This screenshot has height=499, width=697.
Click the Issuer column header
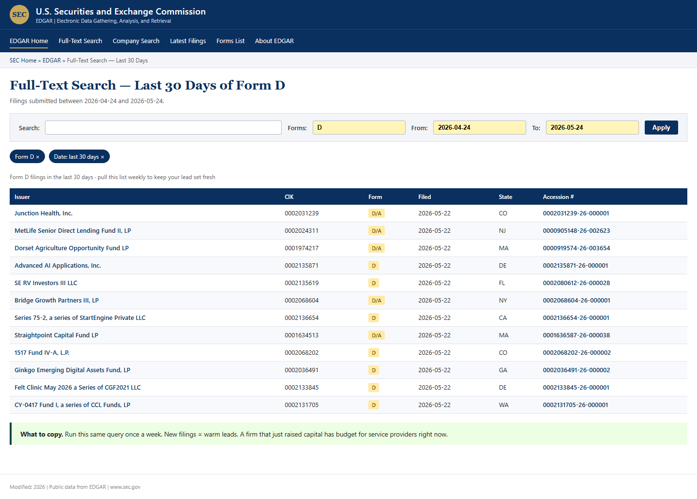click(22, 197)
